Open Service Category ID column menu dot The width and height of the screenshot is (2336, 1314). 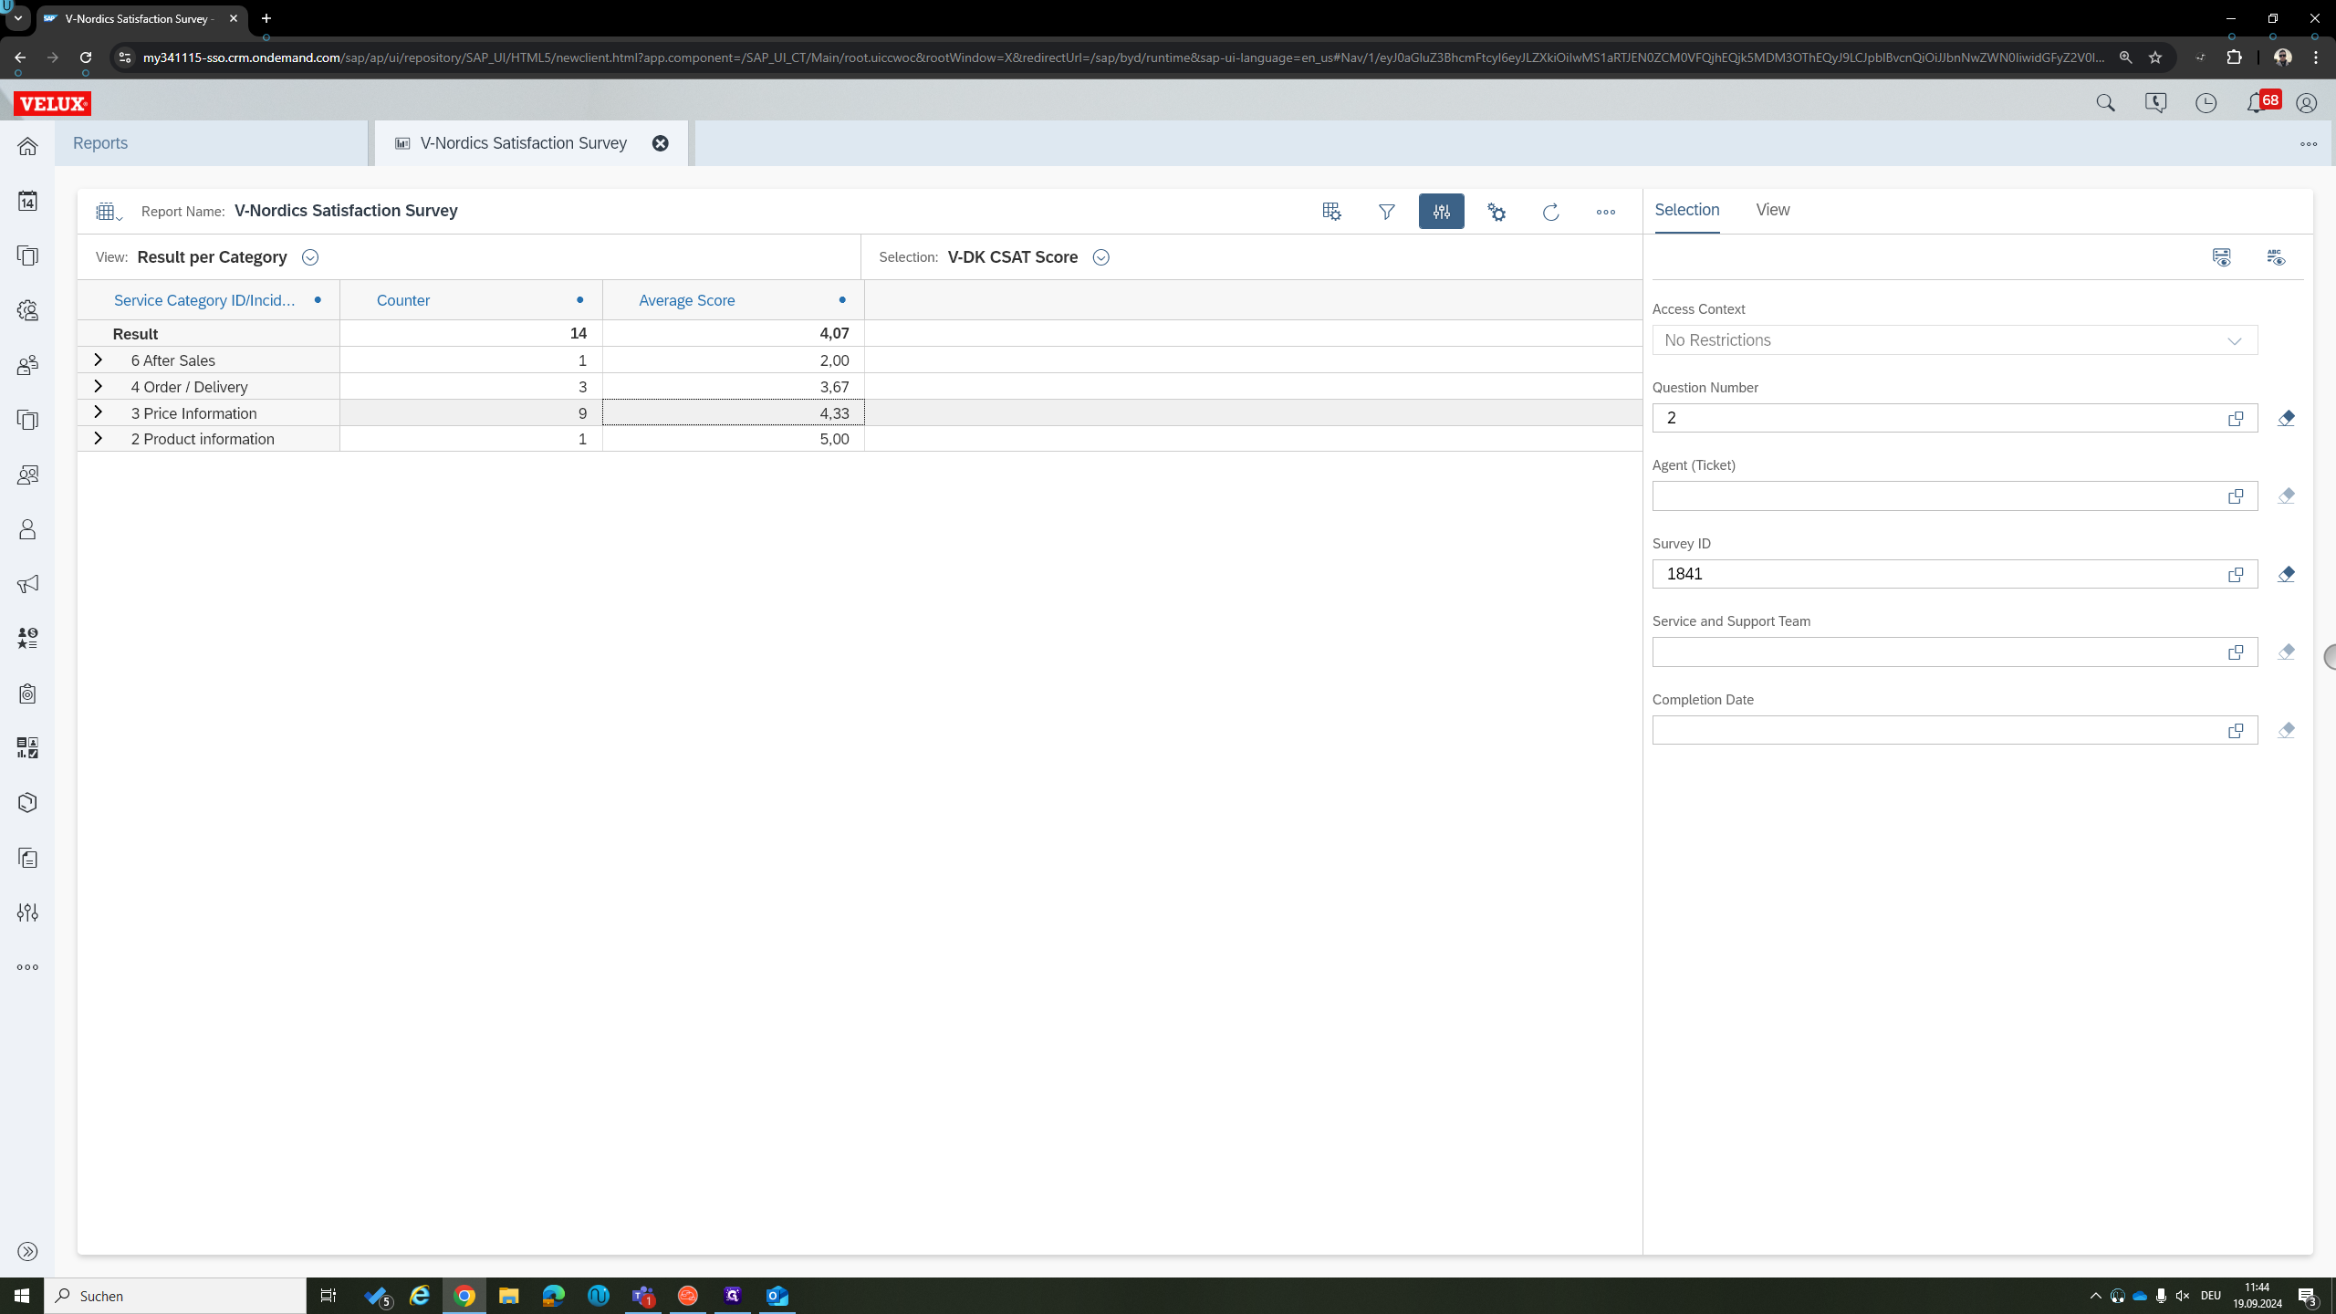[318, 300]
